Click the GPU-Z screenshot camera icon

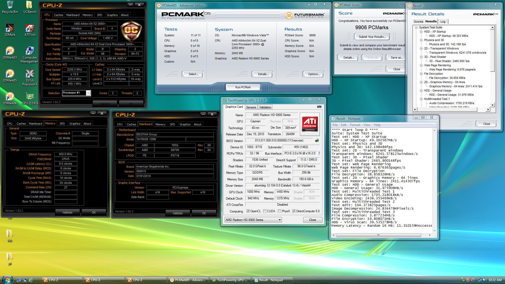[319, 107]
